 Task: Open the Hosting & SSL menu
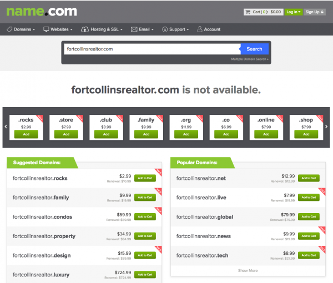click(x=102, y=29)
